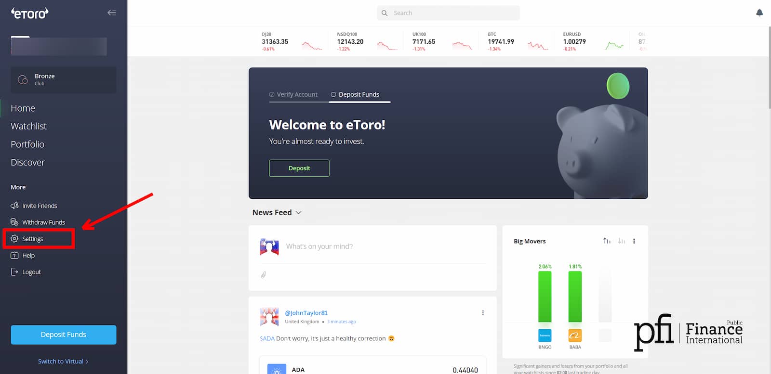Click the search magnifier icon

pyautogui.click(x=385, y=13)
